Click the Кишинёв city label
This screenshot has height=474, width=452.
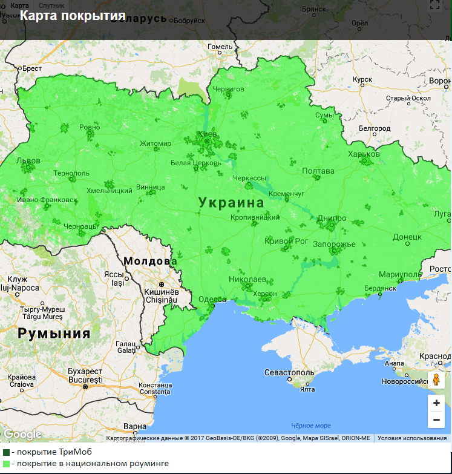[x=162, y=292]
